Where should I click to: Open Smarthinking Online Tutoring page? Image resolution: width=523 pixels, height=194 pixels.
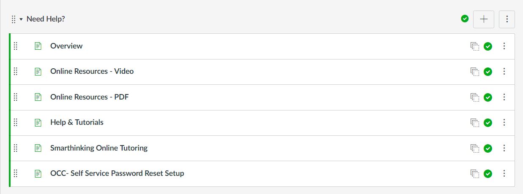click(x=99, y=148)
